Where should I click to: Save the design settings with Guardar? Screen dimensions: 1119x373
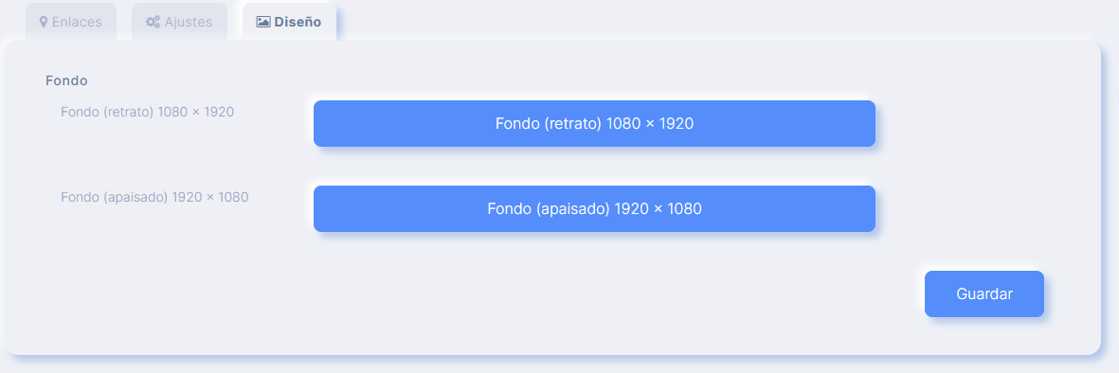[x=984, y=293]
